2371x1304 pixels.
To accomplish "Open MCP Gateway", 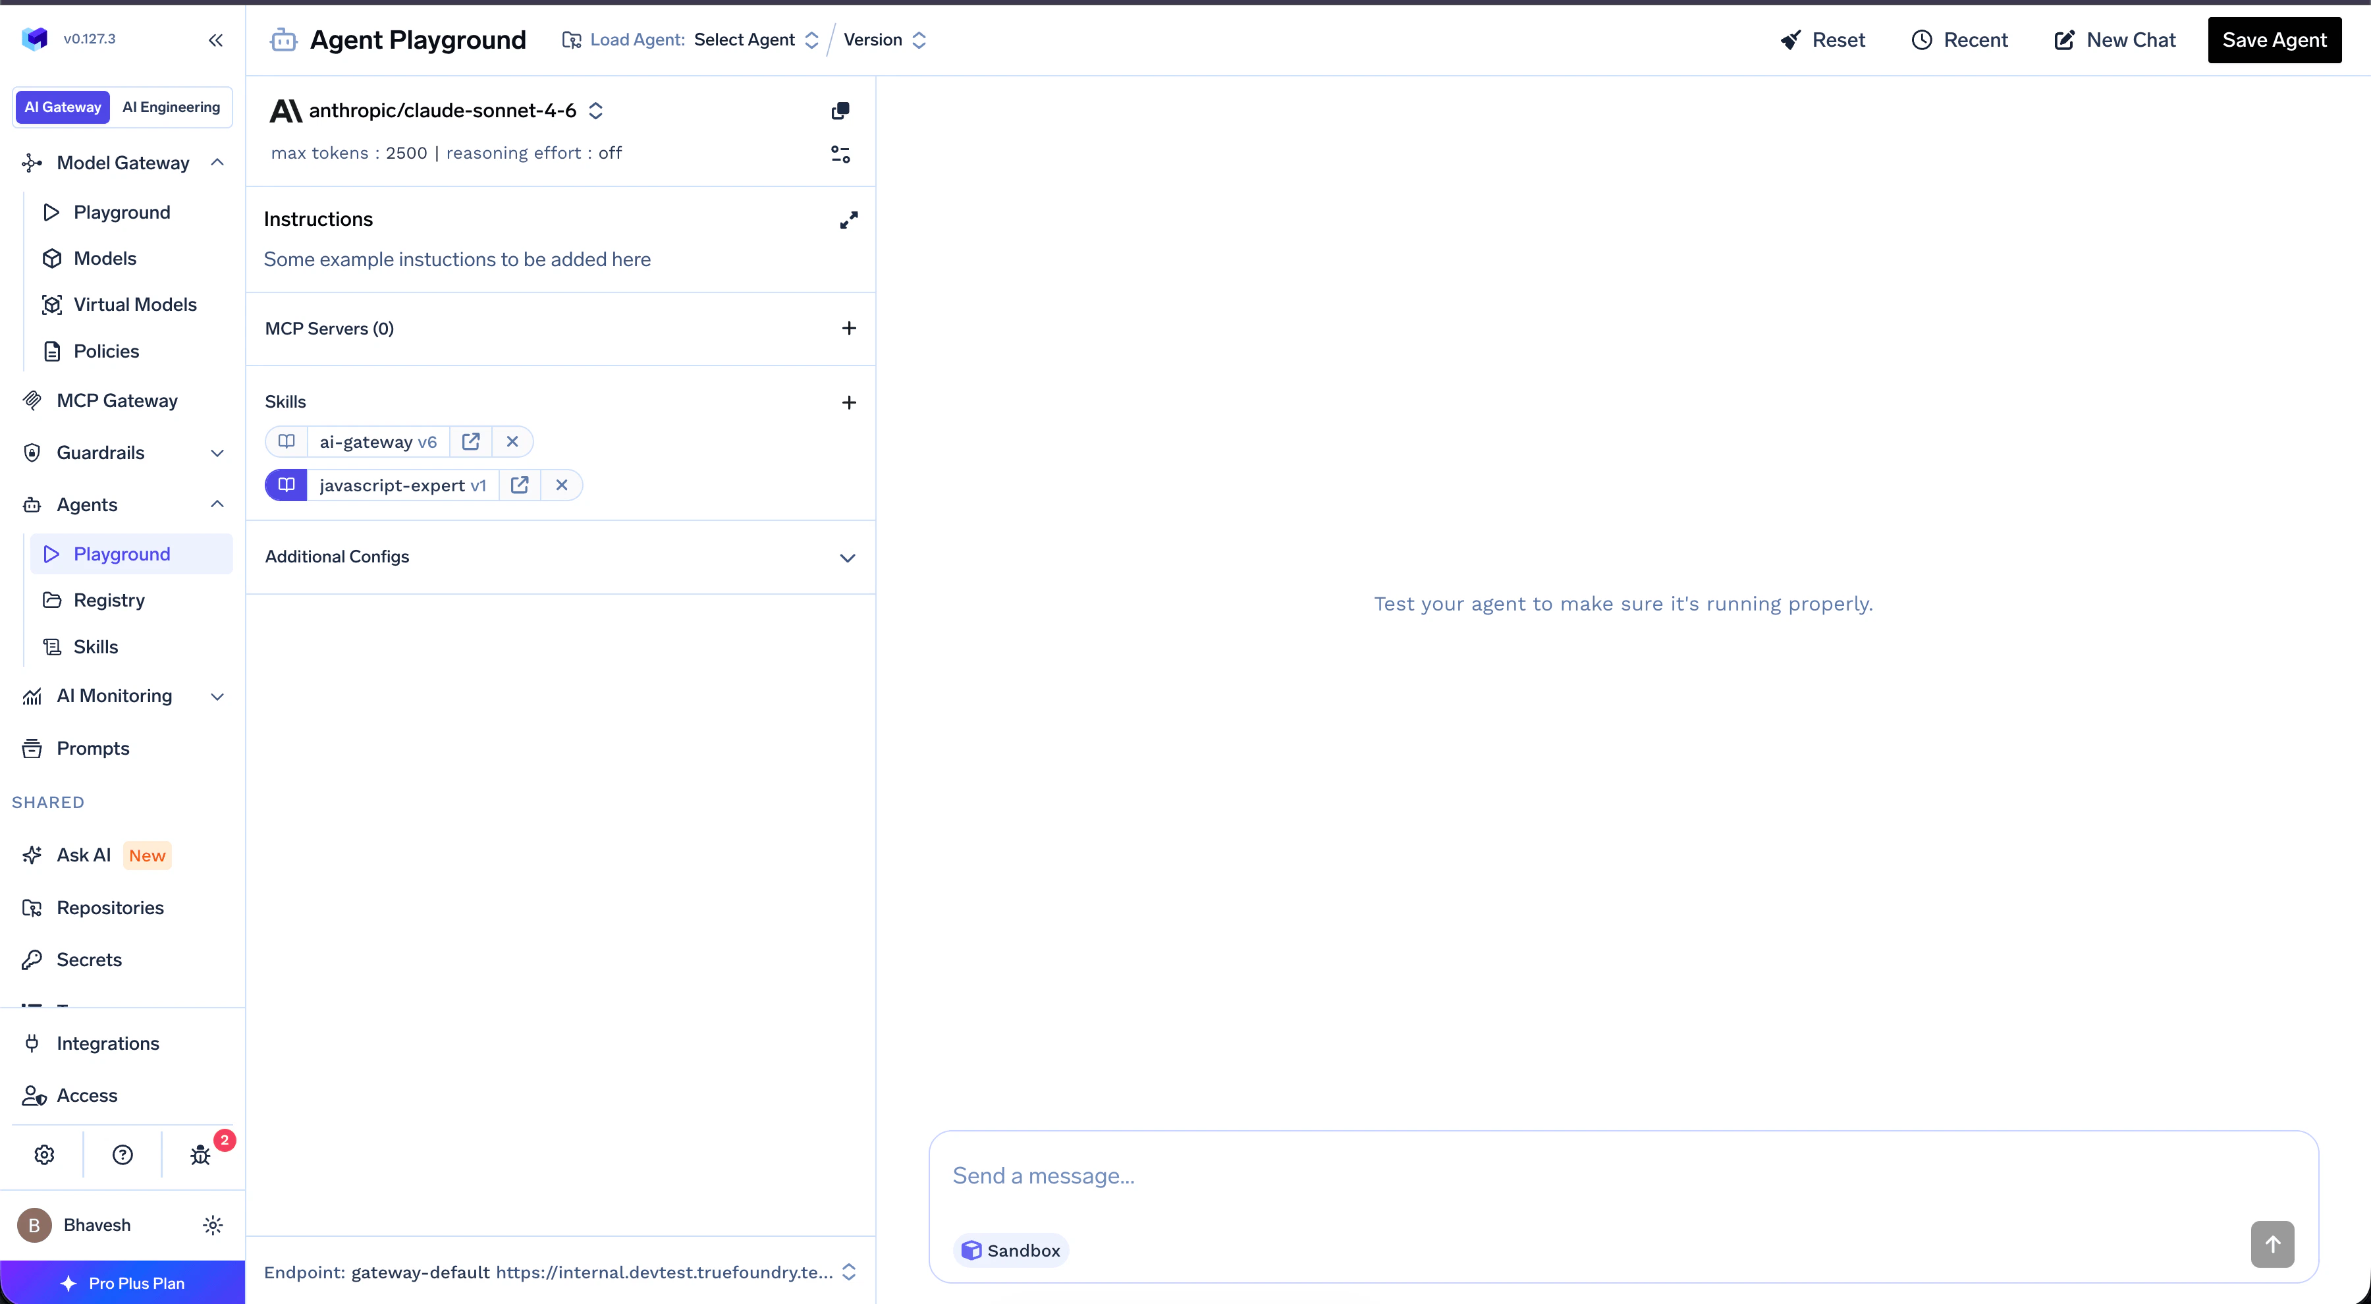I will tap(123, 400).
